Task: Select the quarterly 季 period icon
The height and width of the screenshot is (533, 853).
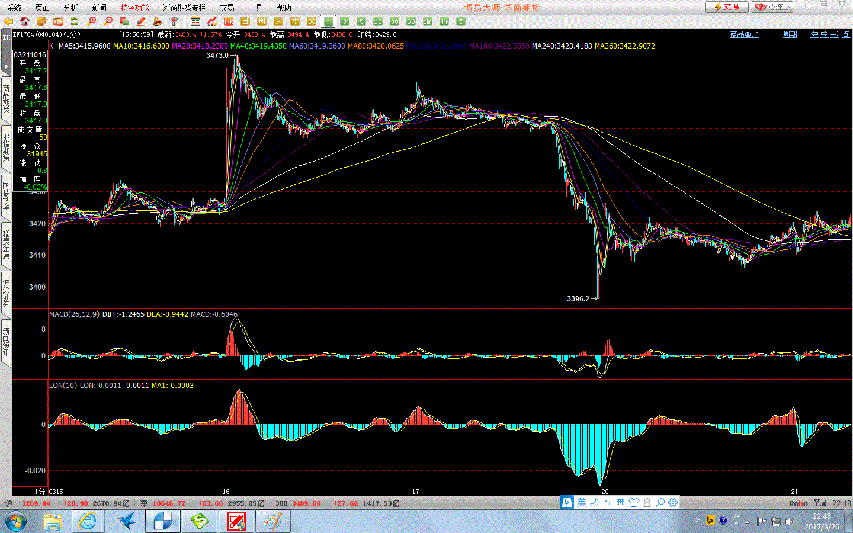Action: point(295,21)
